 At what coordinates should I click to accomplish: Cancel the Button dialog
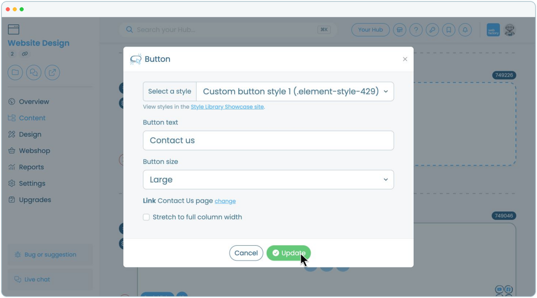(x=246, y=253)
